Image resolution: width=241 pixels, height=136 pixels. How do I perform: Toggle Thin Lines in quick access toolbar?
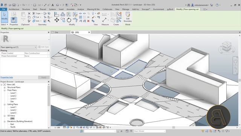[67, 5]
